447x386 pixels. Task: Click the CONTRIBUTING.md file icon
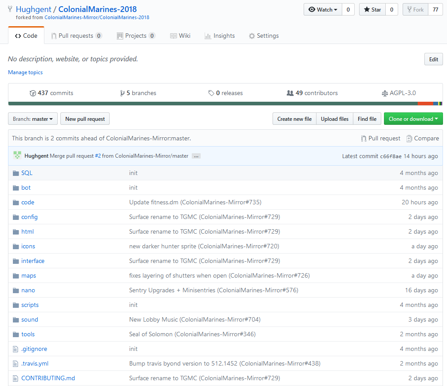tap(16, 378)
